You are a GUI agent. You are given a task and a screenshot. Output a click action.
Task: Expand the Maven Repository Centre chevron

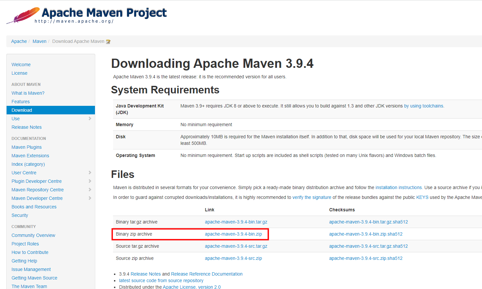point(90,190)
